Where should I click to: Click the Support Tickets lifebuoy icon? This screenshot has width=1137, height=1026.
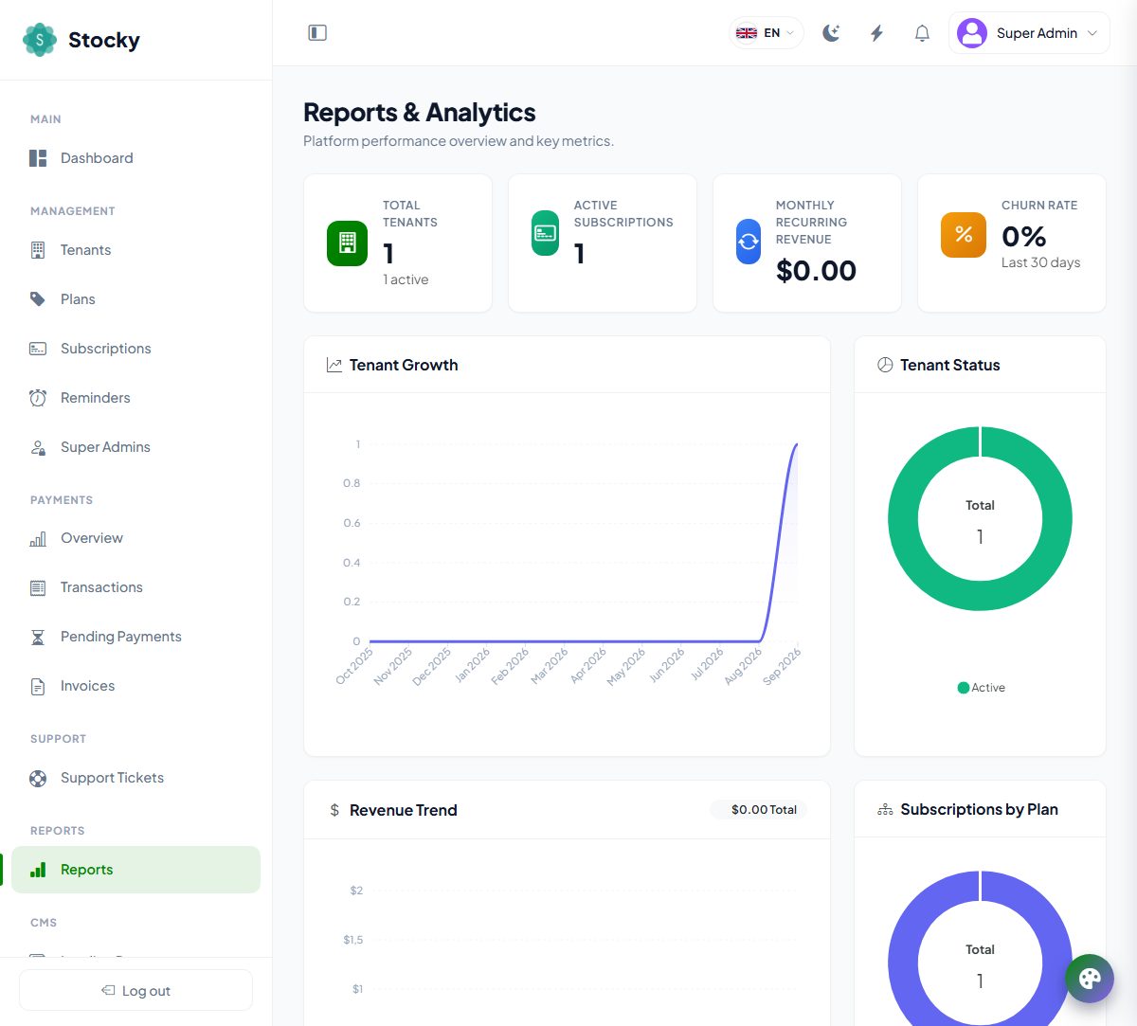pos(38,778)
